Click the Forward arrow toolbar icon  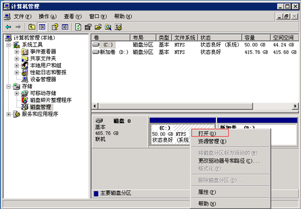point(18,27)
